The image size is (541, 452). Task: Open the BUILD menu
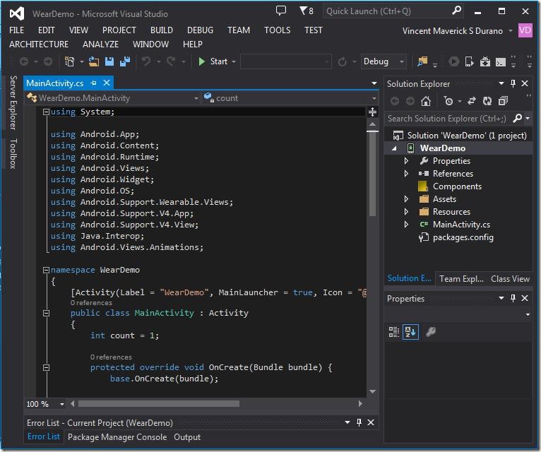pyautogui.click(x=161, y=30)
